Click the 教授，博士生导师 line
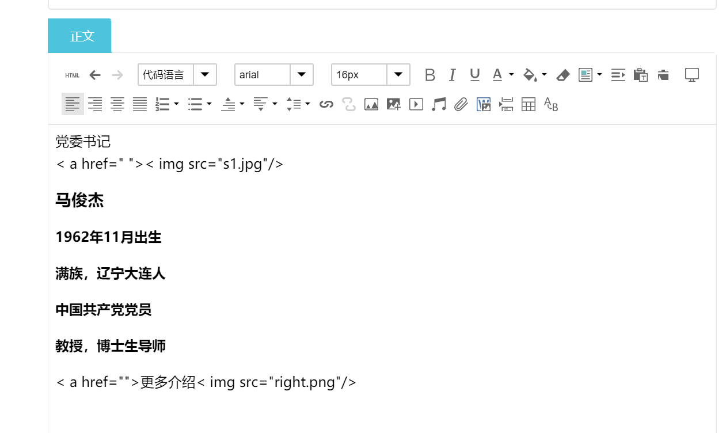The height and width of the screenshot is (433, 726). click(111, 346)
